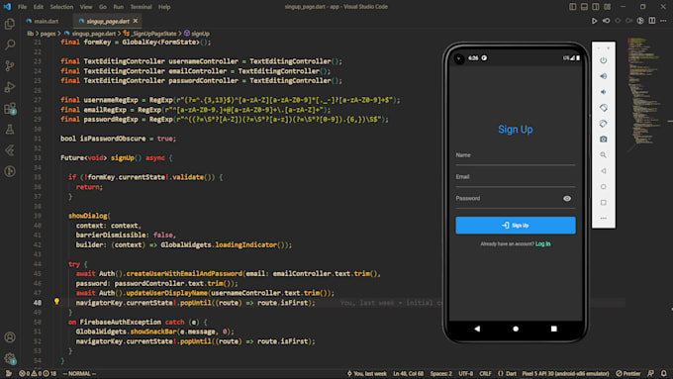Viewport: 673px width, 379px height.
Task: Open the File menu
Action: point(23,7)
